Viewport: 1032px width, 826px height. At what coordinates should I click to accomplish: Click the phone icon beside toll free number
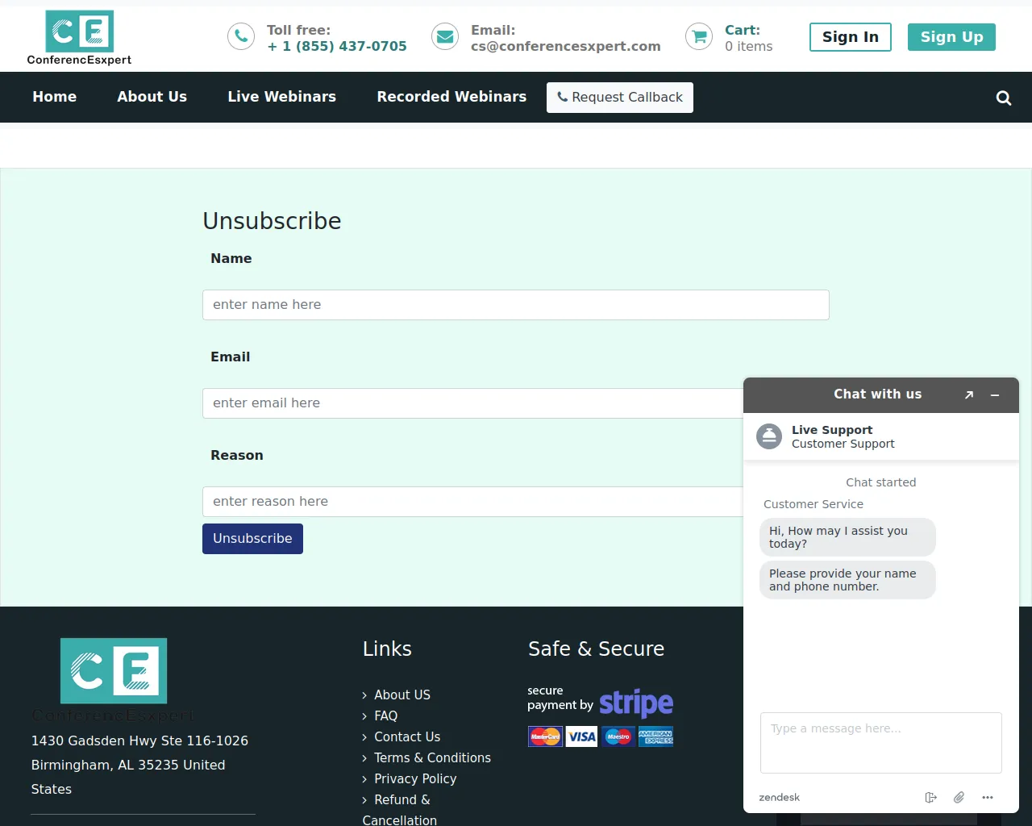click(x=240, y=36)
